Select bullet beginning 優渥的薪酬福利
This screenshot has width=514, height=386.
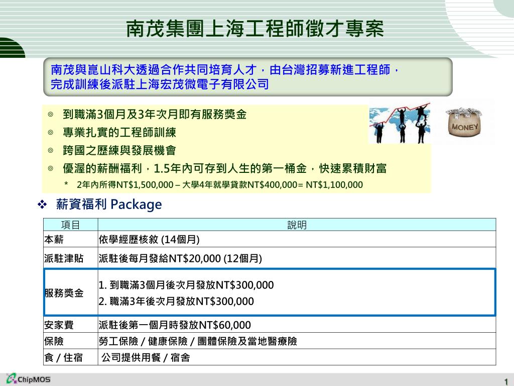point(224,168)
